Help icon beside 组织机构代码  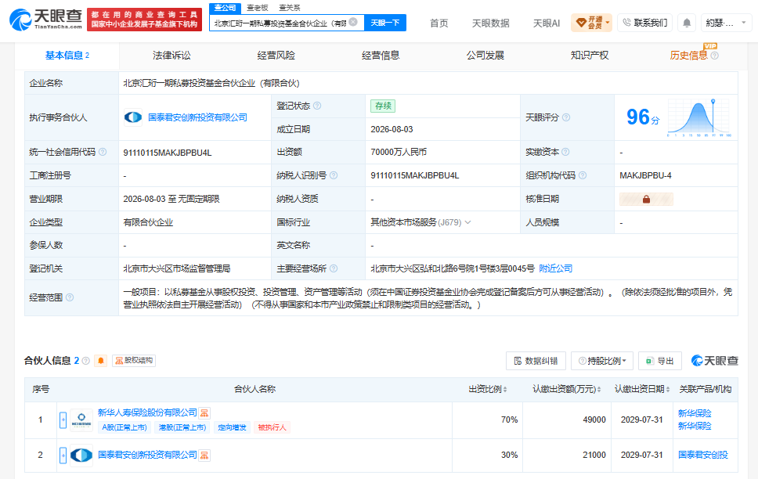click(x=583, y=175)
